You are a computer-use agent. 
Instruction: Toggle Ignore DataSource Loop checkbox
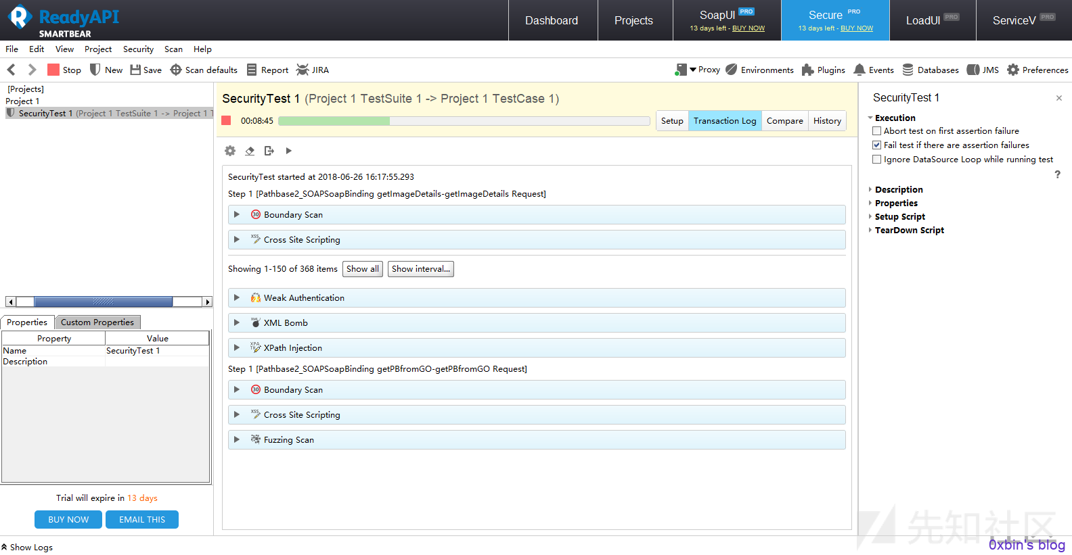877,160
